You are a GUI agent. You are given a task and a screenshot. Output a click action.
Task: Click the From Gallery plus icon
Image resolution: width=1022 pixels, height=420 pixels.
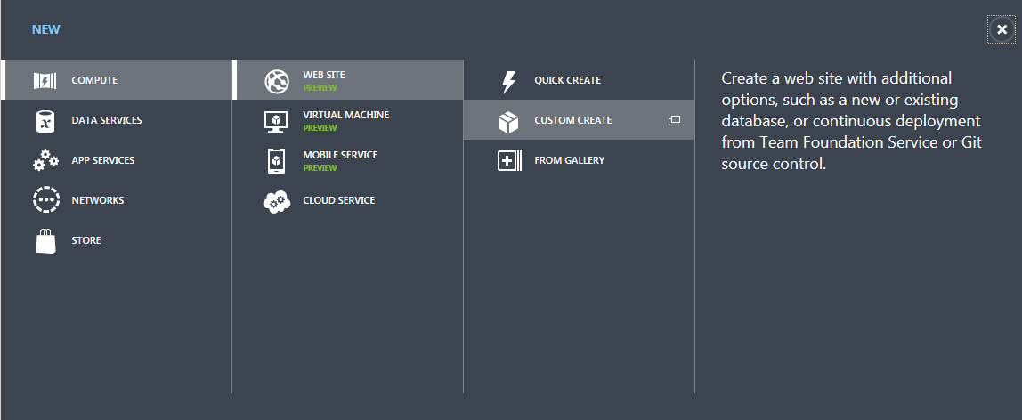(510, 161)
